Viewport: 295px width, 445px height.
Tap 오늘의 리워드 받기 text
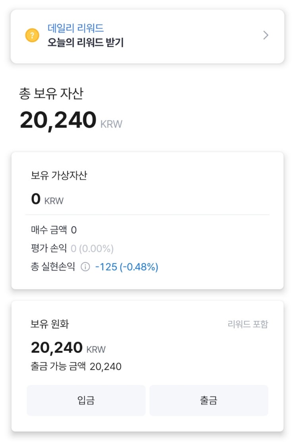(85, 43)
